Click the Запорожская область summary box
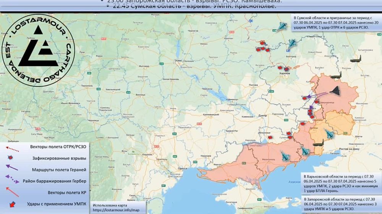This screenshot has height=214, width=382. (342, 204)
